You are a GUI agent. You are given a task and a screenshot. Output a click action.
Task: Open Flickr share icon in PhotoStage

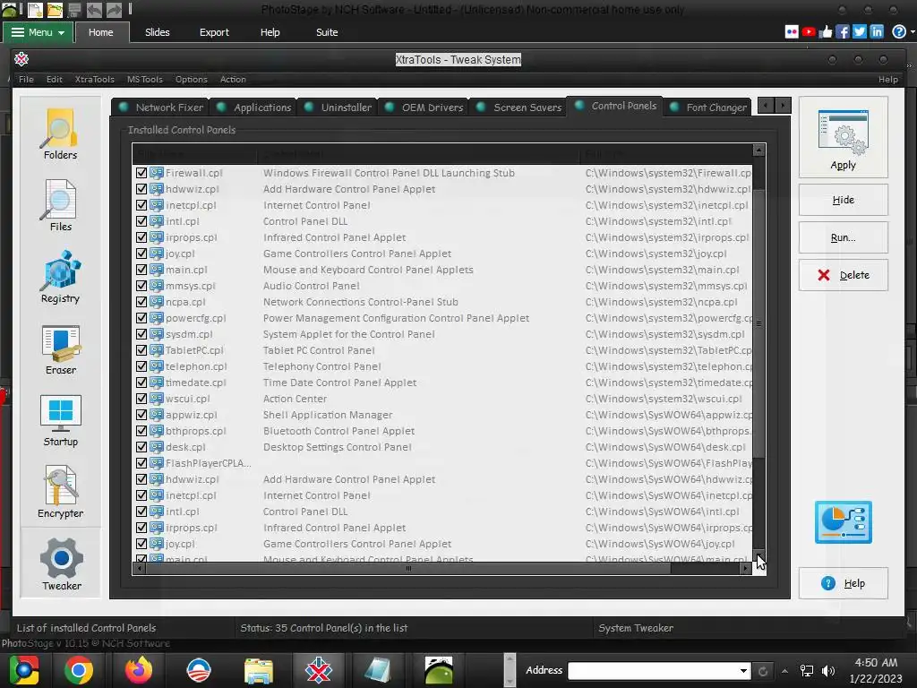point(792,32)
